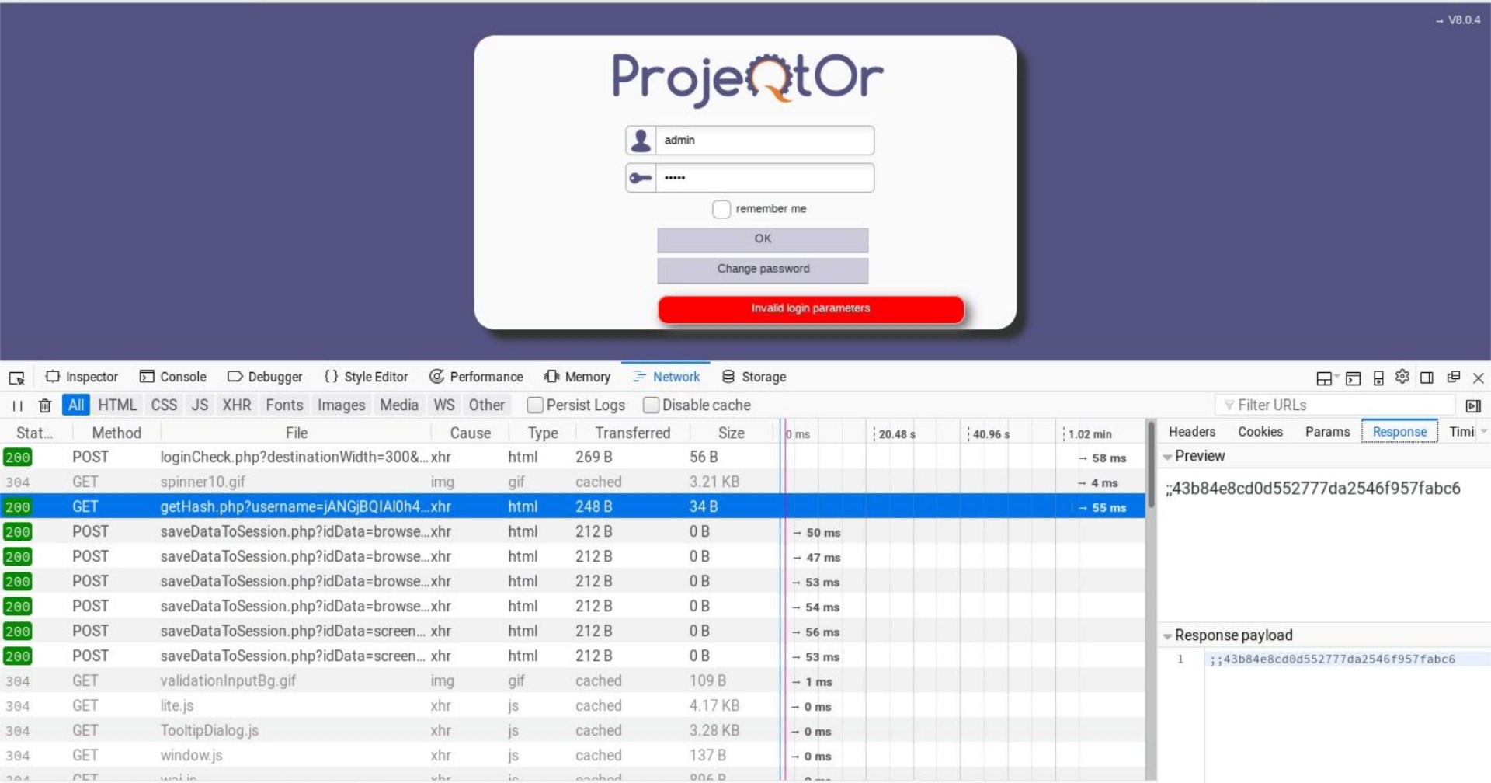The height and width of the screenshot is (783, 1491).
Task: Select the Response details tab
Action: pyautogui.click(x=1399, y=432)
